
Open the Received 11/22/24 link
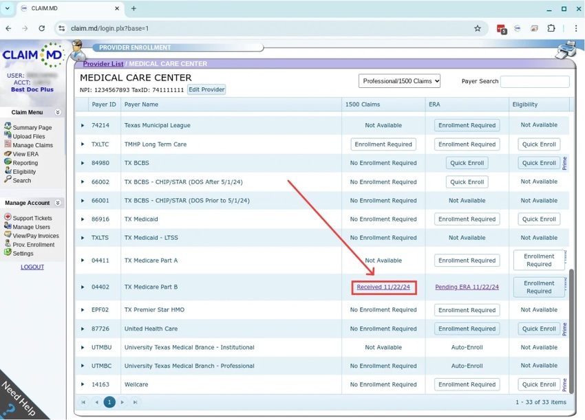click(x=383, y=287)
